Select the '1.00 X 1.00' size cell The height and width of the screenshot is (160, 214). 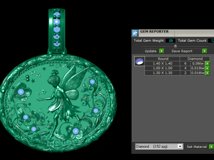click(x=162, y=68)
